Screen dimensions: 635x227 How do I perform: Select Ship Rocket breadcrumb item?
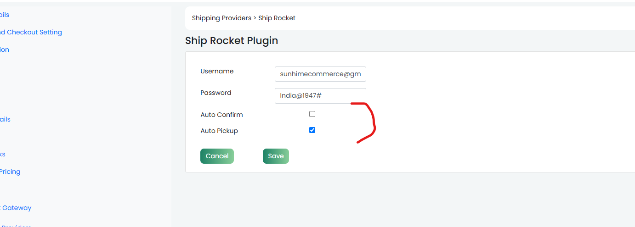click(277, 18)
